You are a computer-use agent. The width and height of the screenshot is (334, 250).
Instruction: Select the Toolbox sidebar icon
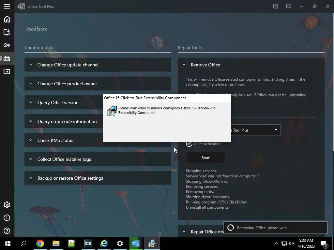pos(7,58)
